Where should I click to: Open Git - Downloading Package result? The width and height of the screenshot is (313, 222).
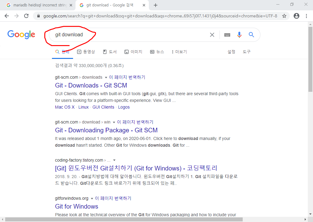click(x=106, y=130)
